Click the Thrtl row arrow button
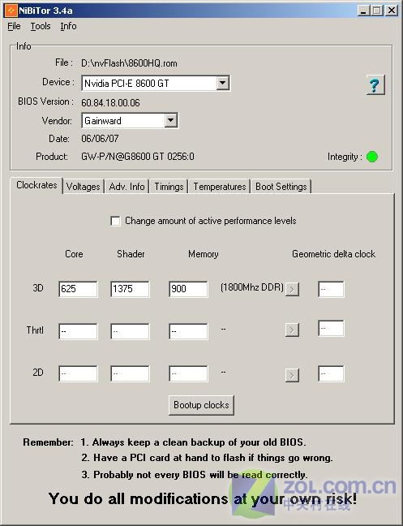Screen dimensions: 403x526 click(x=292, y=330)
